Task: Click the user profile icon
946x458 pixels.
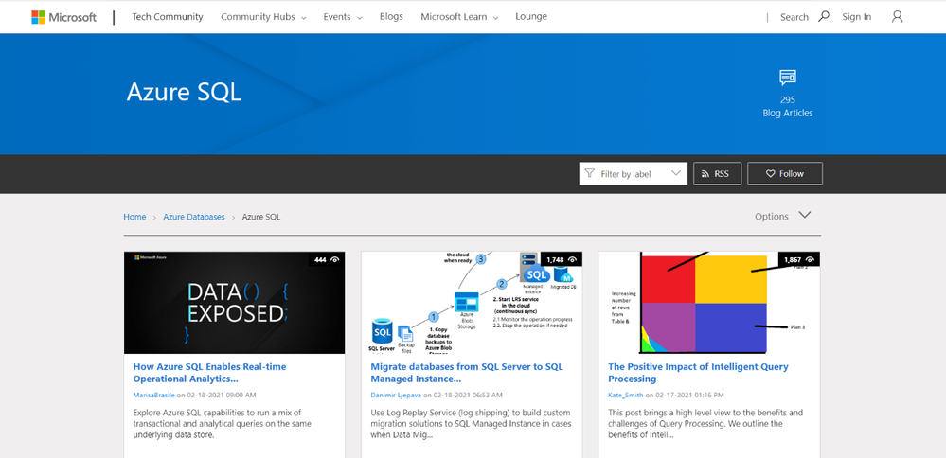Action: (897, 17)
